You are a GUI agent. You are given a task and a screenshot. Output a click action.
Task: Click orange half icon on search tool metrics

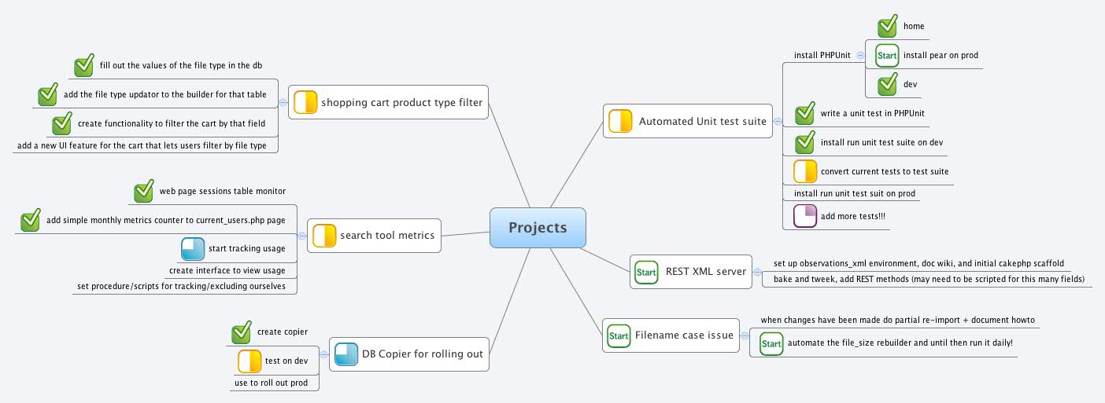[324, 236]
